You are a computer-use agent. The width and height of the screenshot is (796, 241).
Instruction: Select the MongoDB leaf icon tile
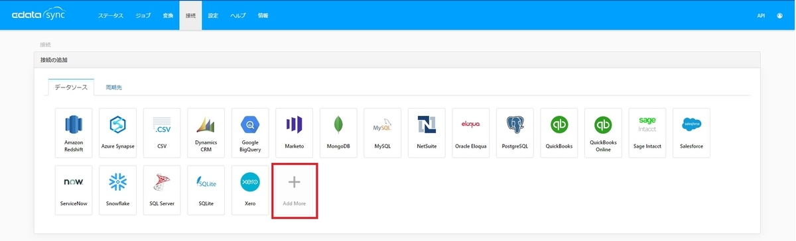click(338, 133)
